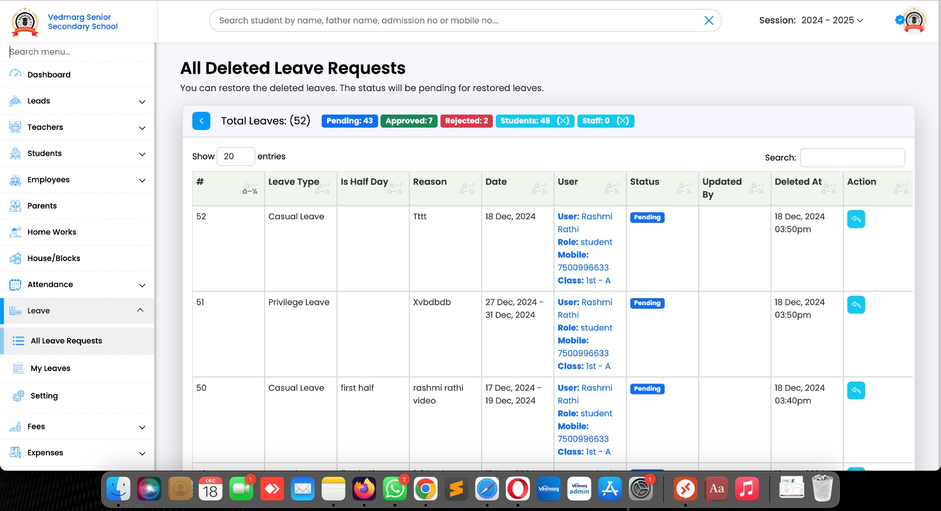Clear the student search with the X icon

coord(709,21)
